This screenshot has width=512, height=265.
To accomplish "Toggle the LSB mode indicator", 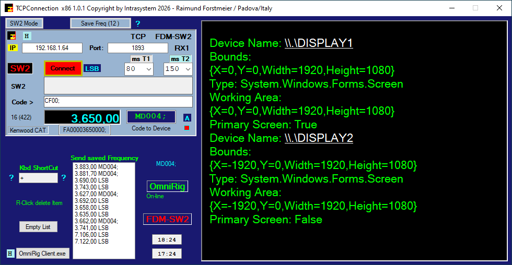I will pos(92,68).
